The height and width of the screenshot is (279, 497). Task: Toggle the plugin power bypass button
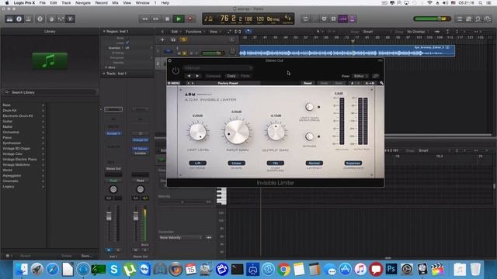(176, 71)
